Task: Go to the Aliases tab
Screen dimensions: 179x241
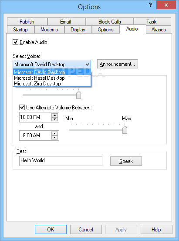Action: point(159,30)
